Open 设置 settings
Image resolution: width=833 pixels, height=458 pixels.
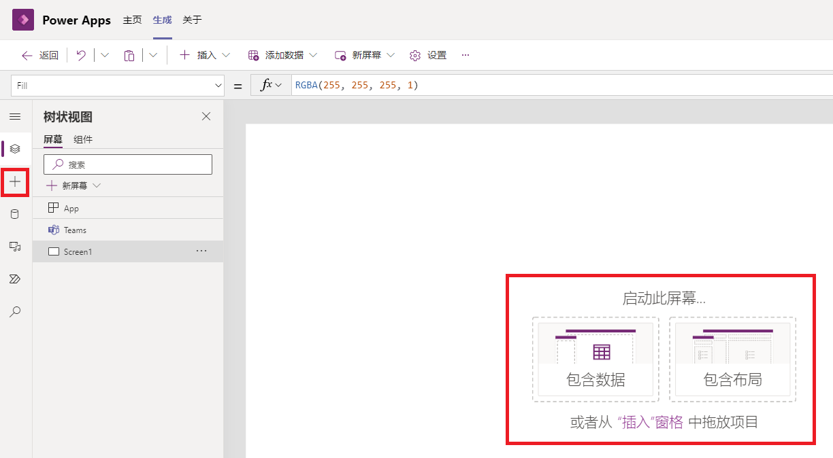[428, 55]
